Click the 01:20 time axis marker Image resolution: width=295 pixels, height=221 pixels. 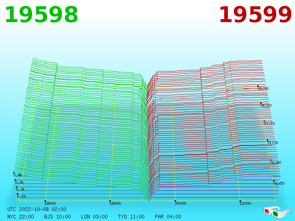tap(270, 123)
